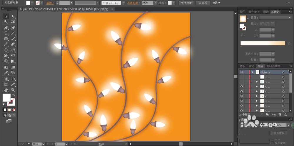Collapse the Objects layer triangle
The height and width of the screenshot is (146, 294).
click(x=252, y=72)
